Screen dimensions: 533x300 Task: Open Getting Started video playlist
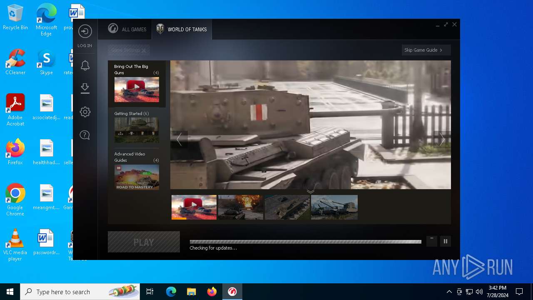pyautogui.click(x=137, y=127)
